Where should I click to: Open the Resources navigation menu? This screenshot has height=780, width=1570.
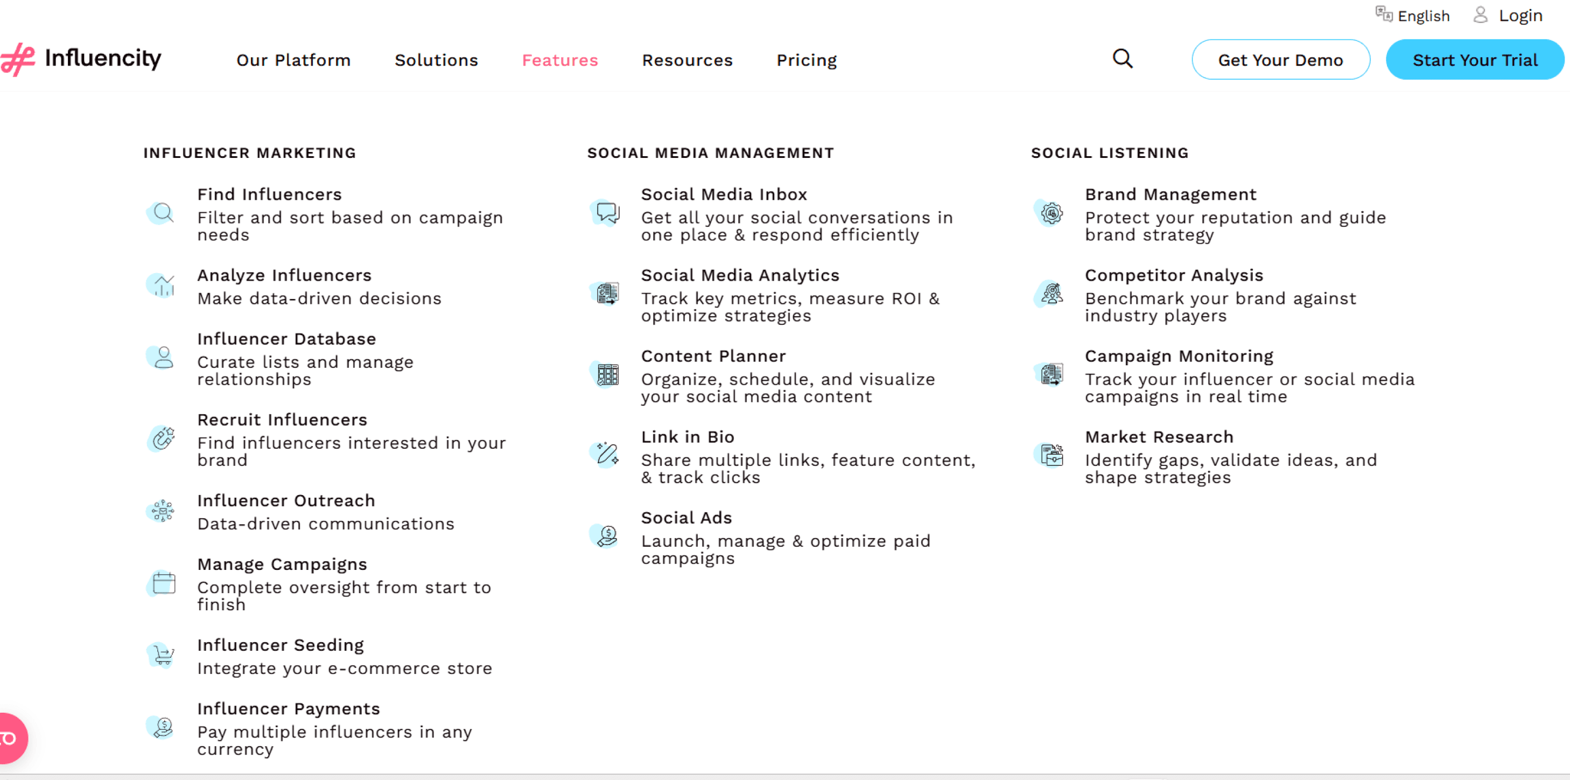(687, 60)
